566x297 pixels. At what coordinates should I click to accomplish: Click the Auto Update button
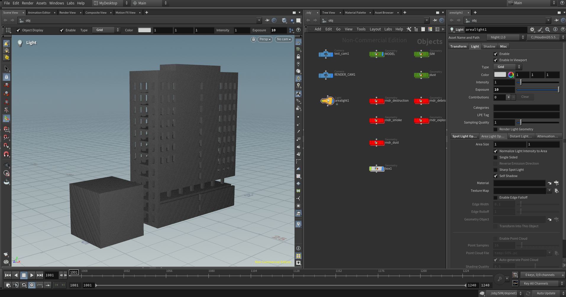tap(546, 293)
